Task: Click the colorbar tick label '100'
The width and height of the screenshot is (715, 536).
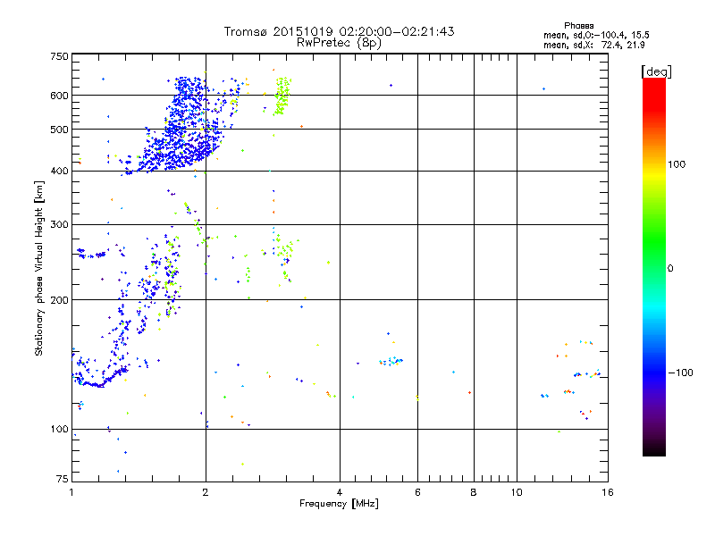Action: 677,164
